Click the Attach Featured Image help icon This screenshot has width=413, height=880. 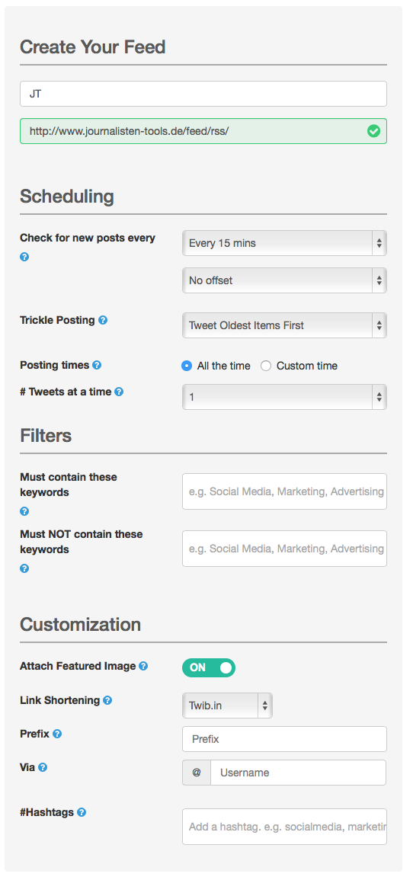click(x=143, y=666)
